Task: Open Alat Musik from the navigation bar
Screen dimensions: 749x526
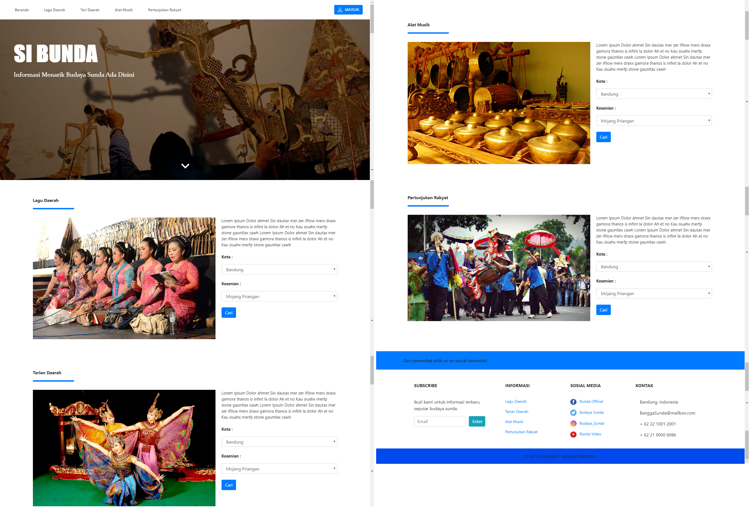Action: [124, 10]
